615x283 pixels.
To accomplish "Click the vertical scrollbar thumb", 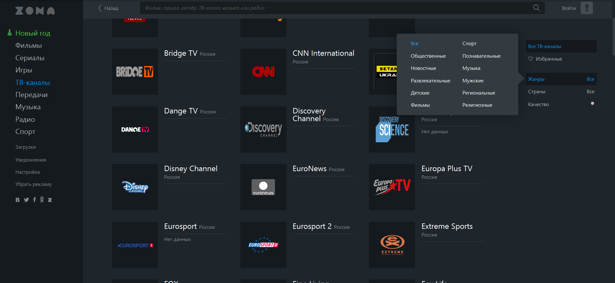I will [x=613, y=37].
